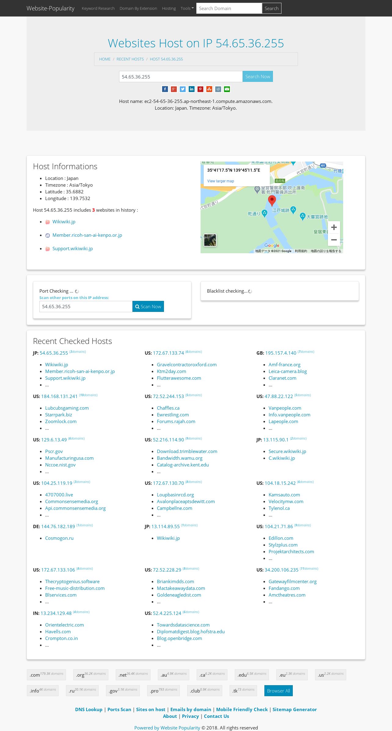392x731 pixels.
Task: Share page on Pinterest icon
Action: (200, 89)
